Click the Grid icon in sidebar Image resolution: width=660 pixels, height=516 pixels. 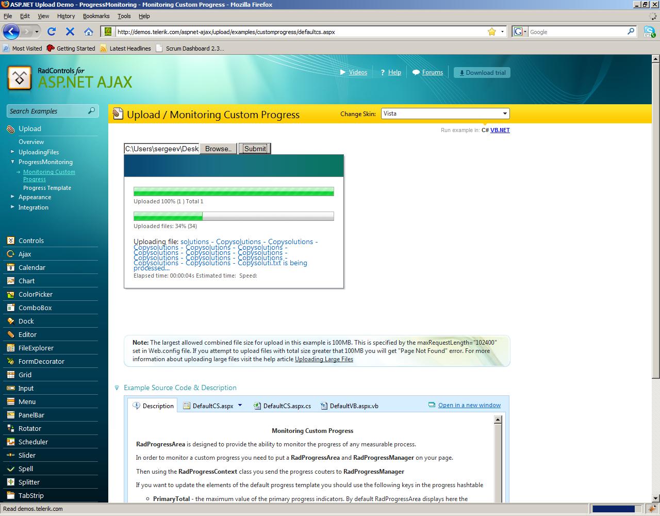10,375
